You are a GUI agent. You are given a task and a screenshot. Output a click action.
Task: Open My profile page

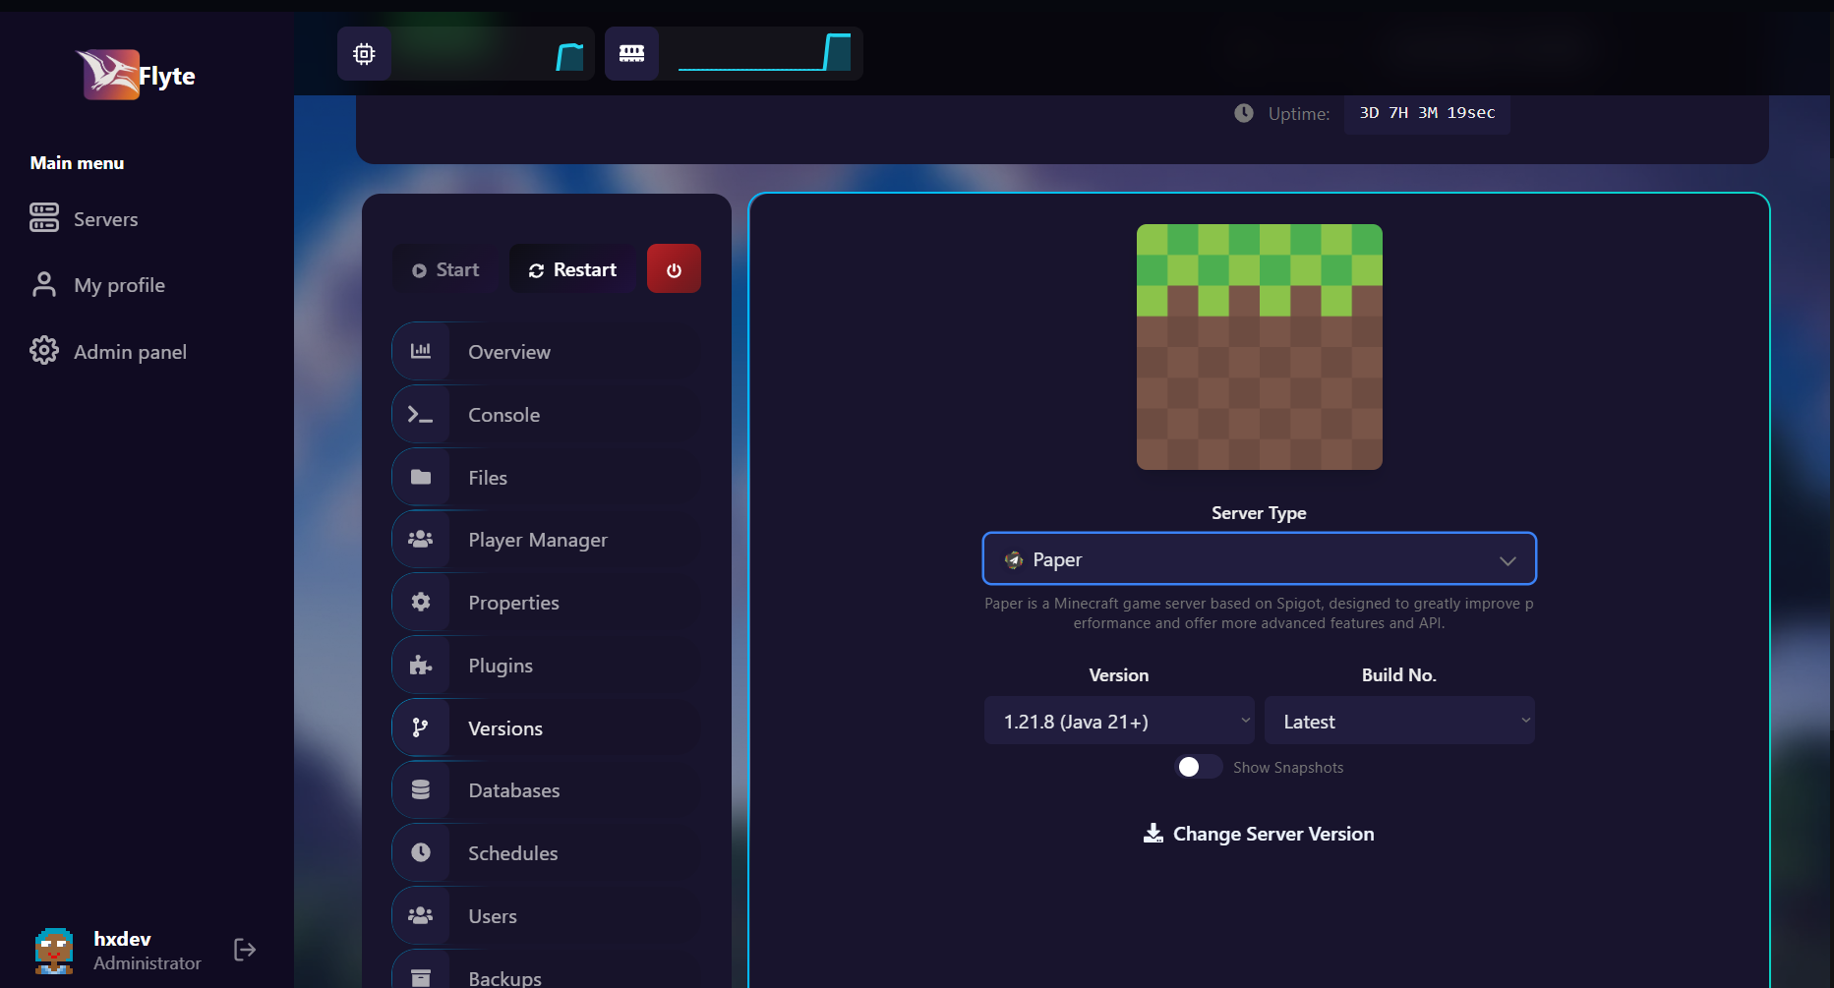coord(119,285)
